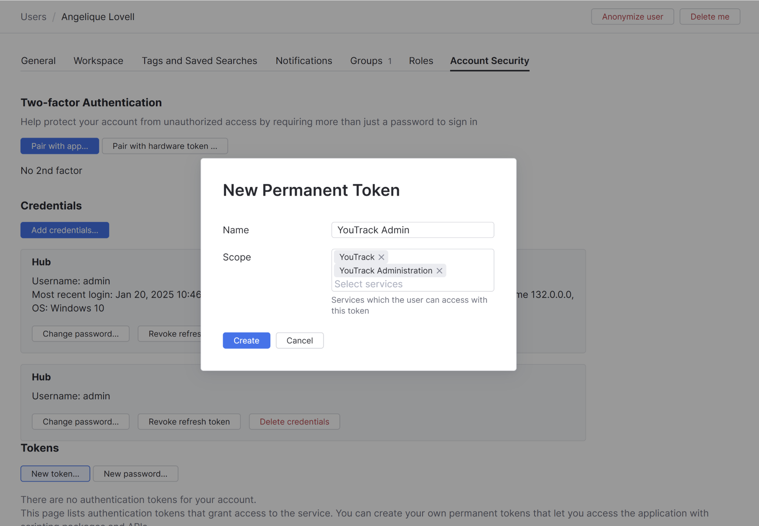759x526 pixels.
Task: Click the token Name input field
Action: [413, 230]
